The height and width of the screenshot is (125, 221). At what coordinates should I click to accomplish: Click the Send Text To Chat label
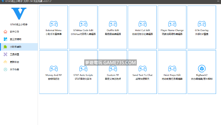point(143,75)
